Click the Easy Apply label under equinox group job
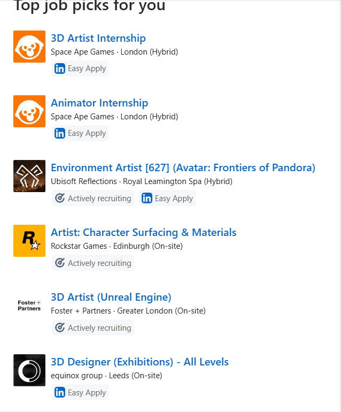The width and height of the screenshot is (341, 412). (x=87, y=393)
